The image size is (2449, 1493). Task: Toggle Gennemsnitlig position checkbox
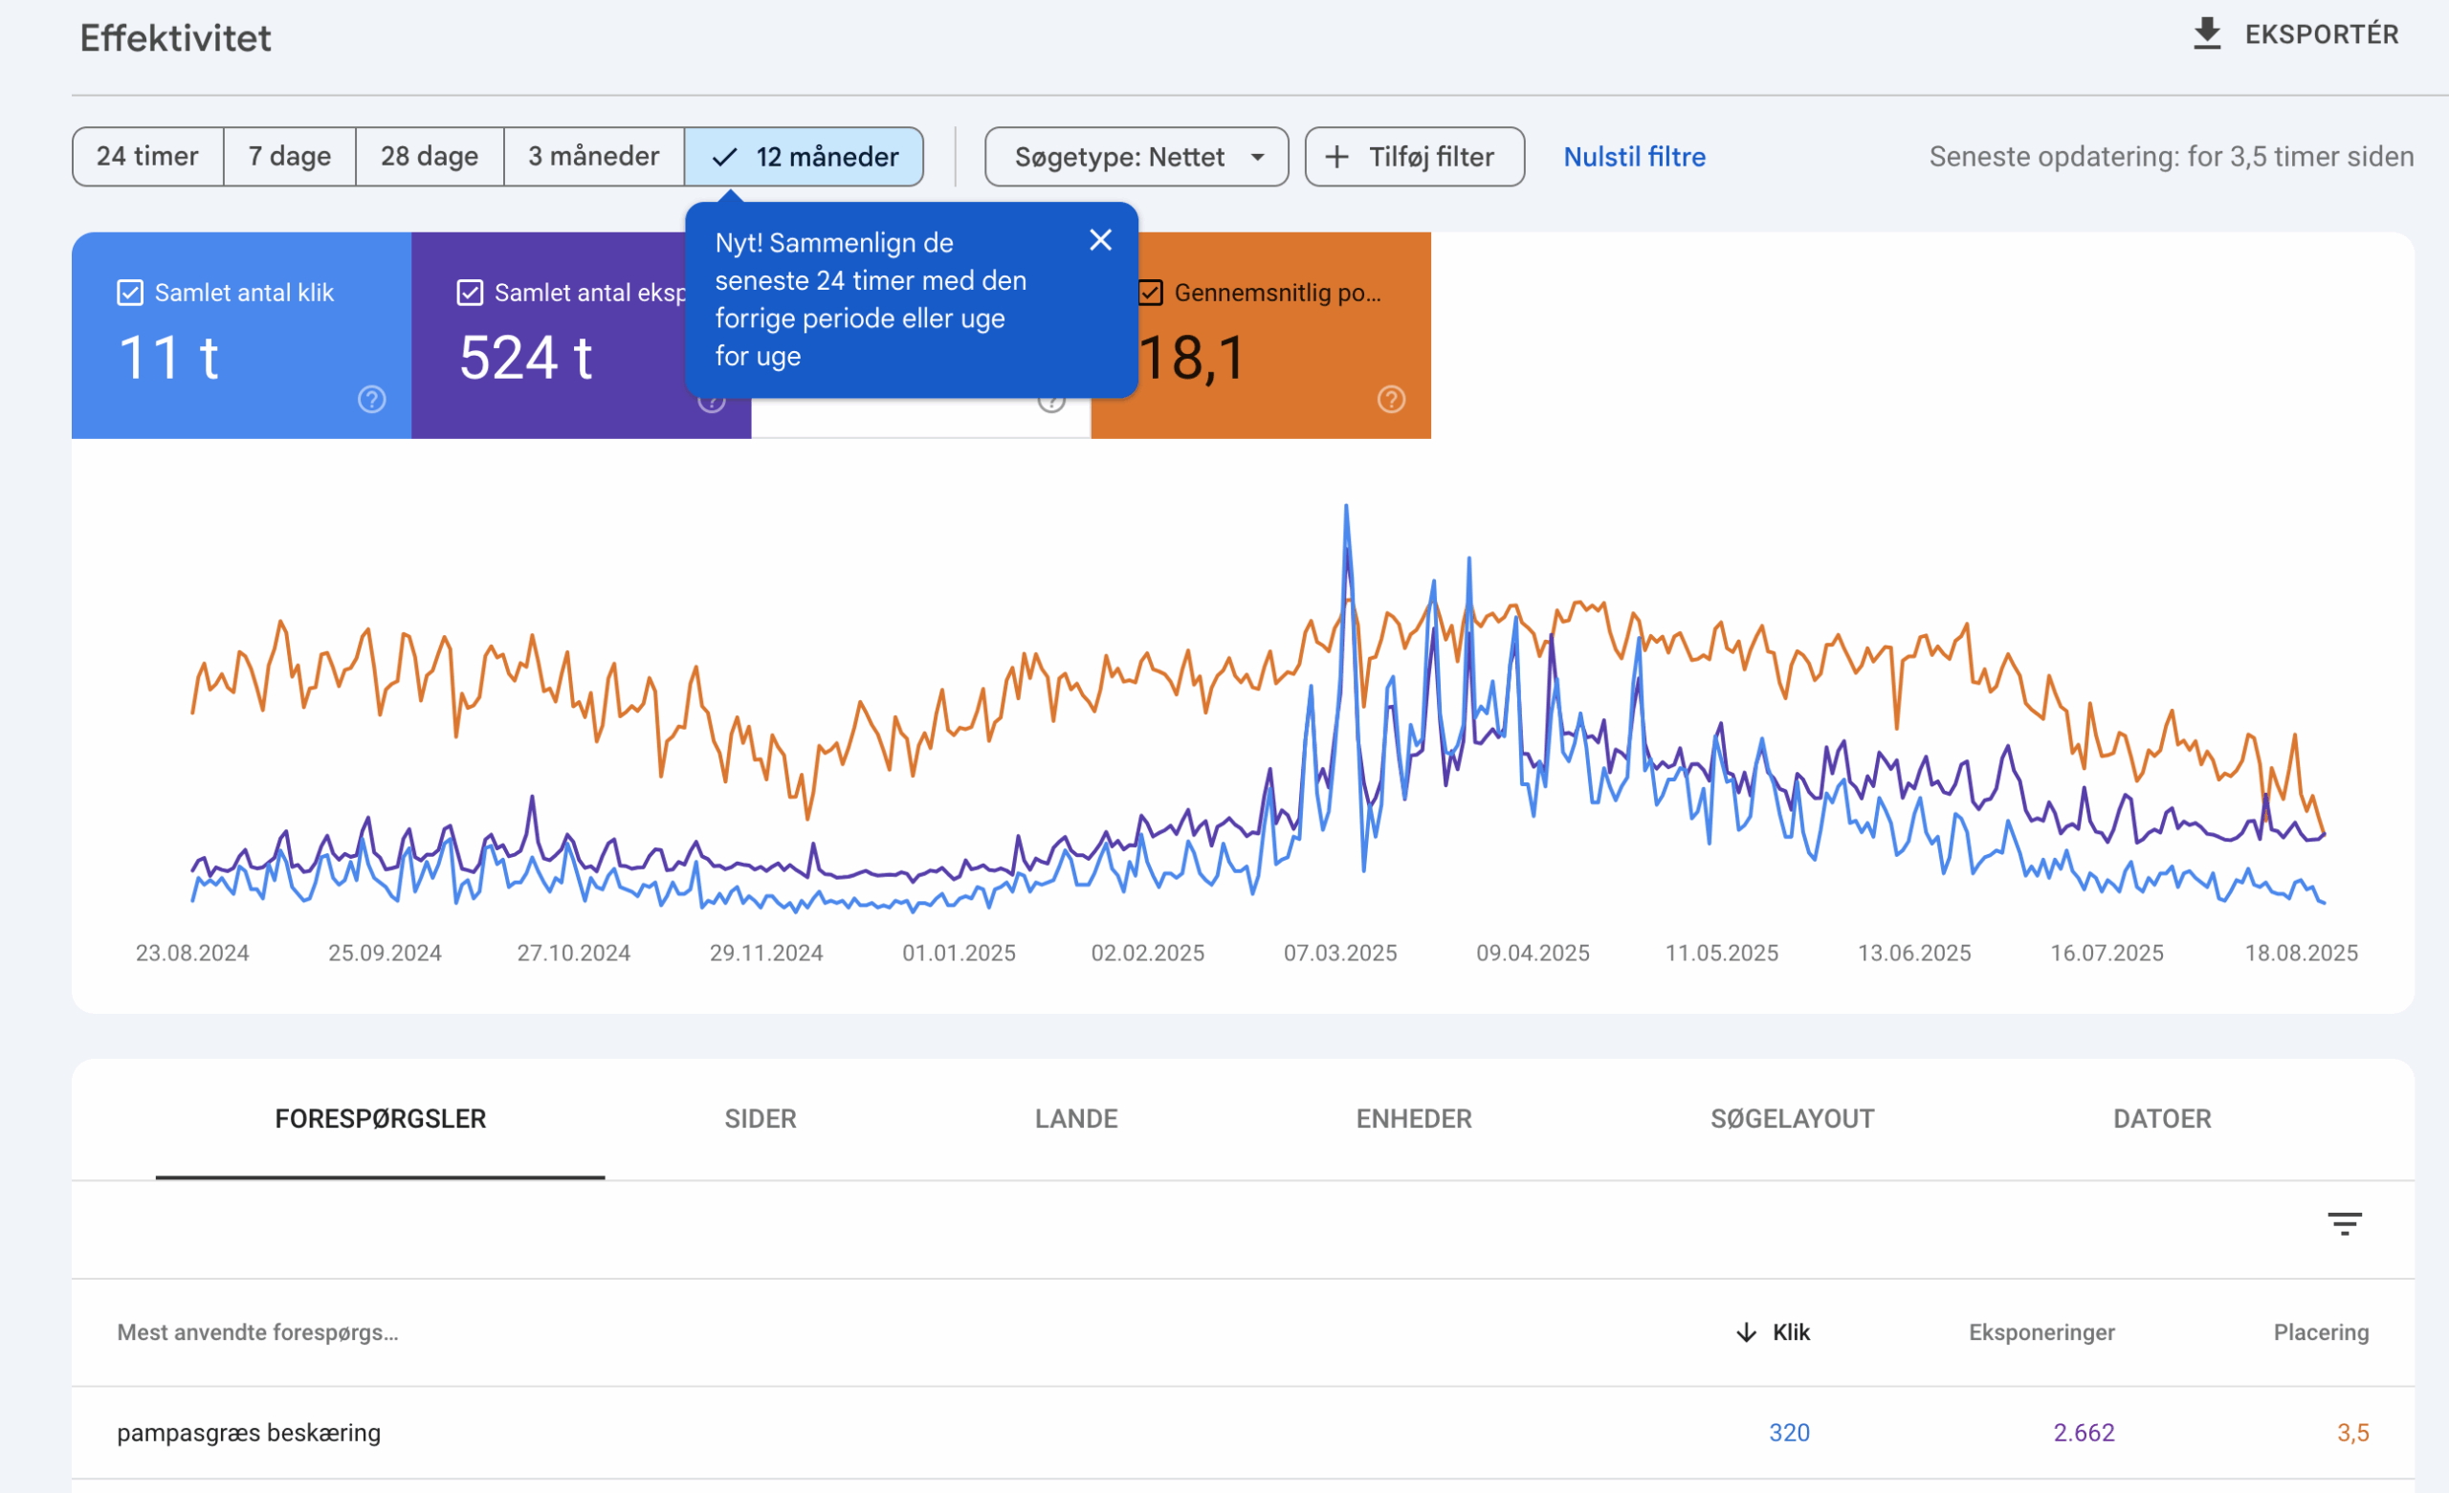tap(1151, 293)
